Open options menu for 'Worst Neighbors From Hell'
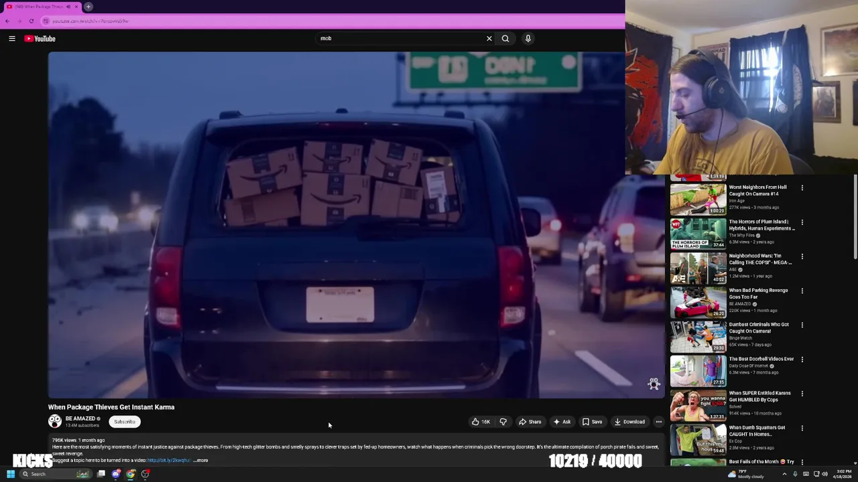The height and width of the screenshot is (482, 858). tap(802, 188)
